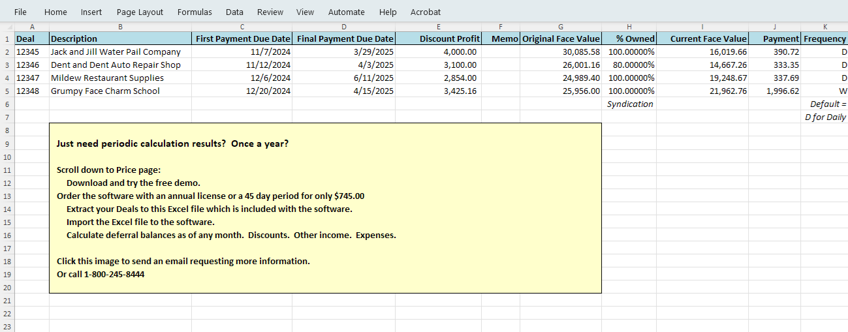Image resolution: width=848 pixels, height=332 pixels.
Task: Select the 11/7/2024 date cell
Action: pyautogui.click(x=242, y=52)
